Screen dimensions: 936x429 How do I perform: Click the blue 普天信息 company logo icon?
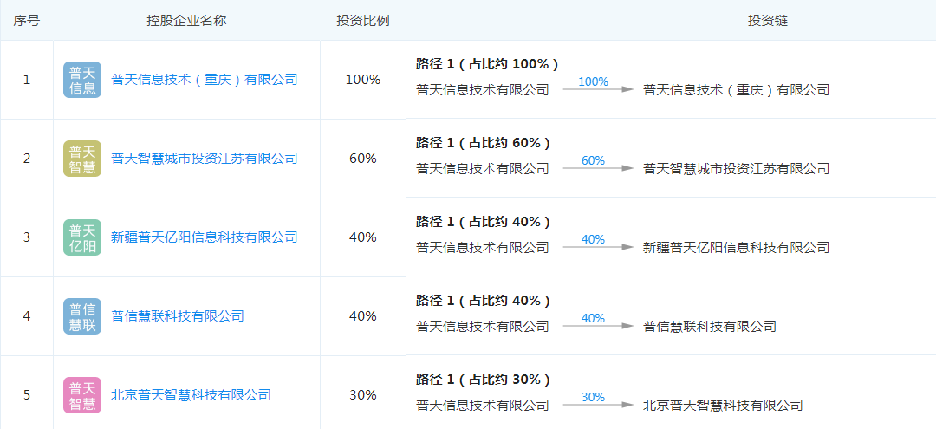(82, 80)
